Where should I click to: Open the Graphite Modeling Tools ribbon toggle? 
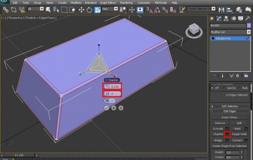click(x=248, y=9)
